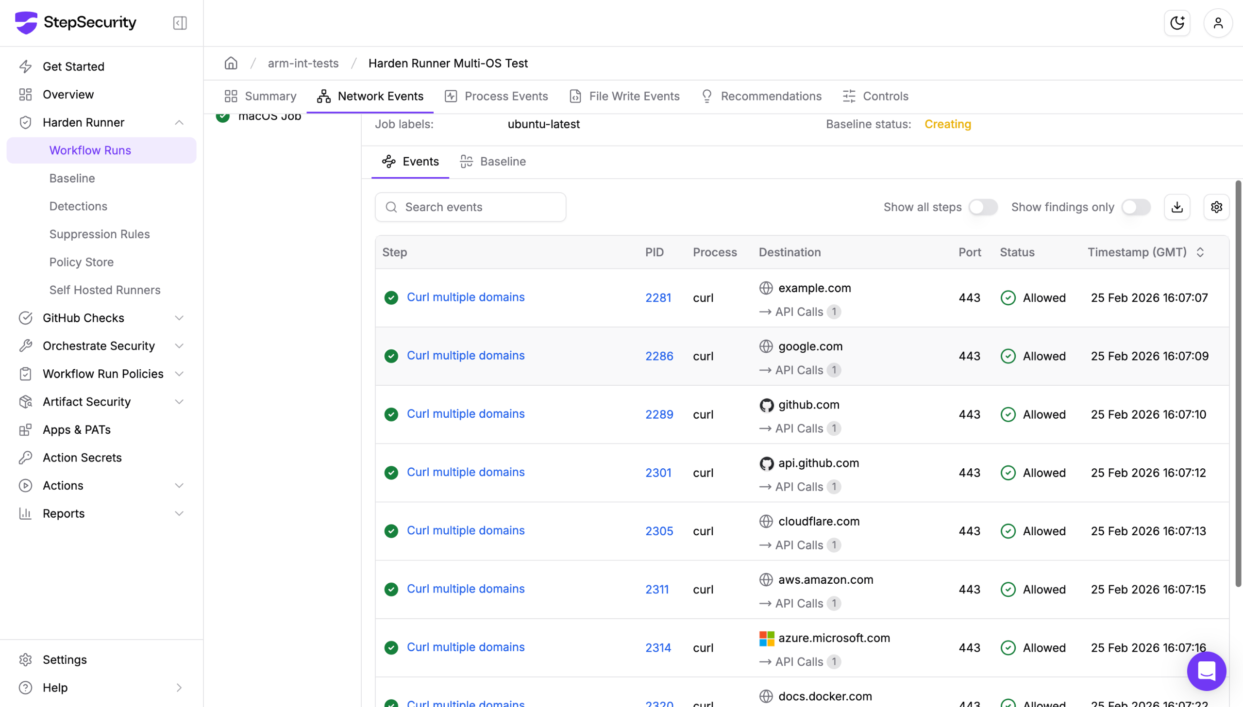This screenshot has height=707, width=1243.
Task: Toggle dark mode moon icon
Action: coord(1177,23)
